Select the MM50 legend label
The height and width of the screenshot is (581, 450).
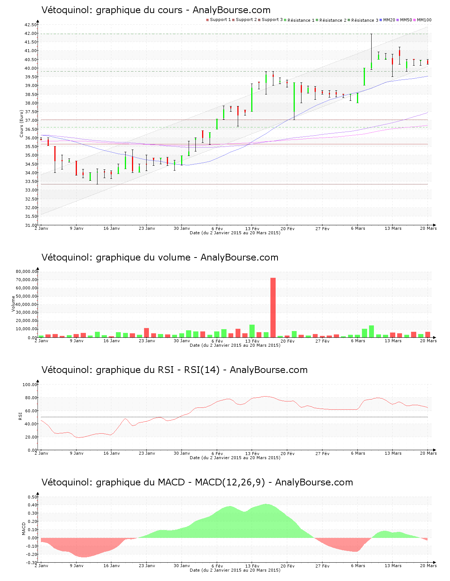406,20
